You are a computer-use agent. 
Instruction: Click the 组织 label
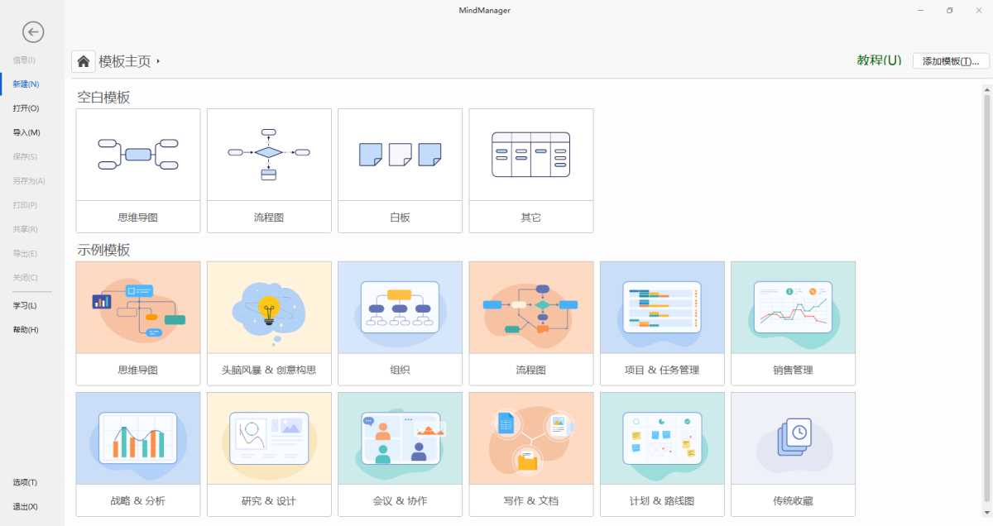pos(400,370)
